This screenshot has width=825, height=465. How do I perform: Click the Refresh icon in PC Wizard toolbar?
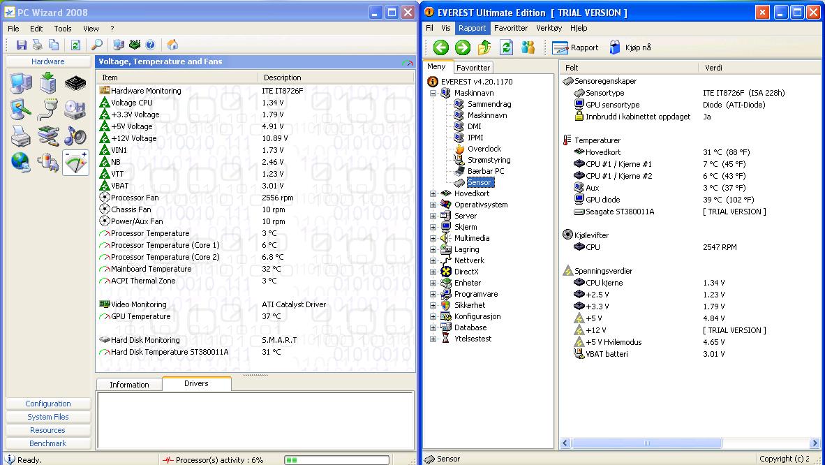[75, 45]
